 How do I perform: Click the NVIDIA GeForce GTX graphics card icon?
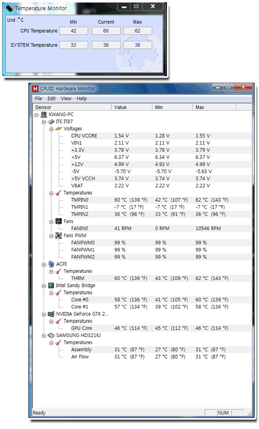(x=51, y=314)
